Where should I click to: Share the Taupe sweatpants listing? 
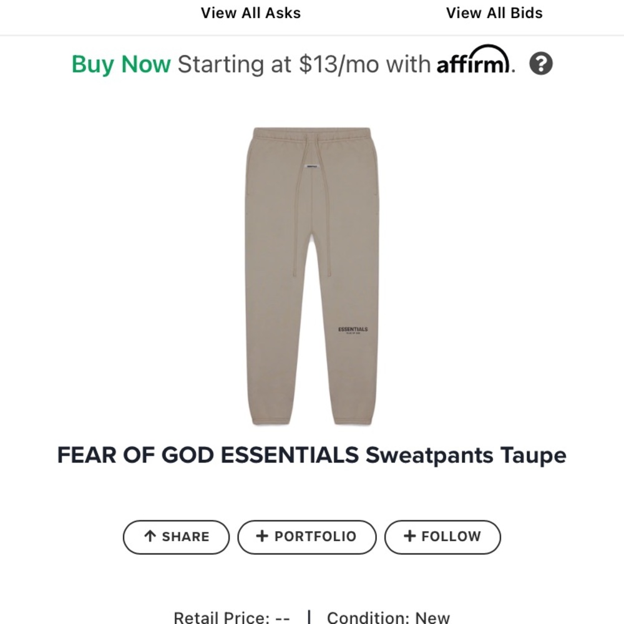175,536
